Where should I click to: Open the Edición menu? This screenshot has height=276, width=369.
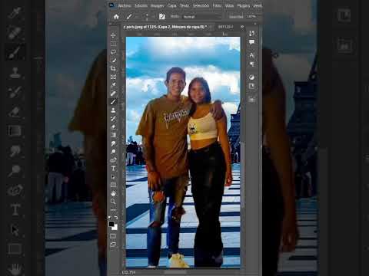point(141,5)
